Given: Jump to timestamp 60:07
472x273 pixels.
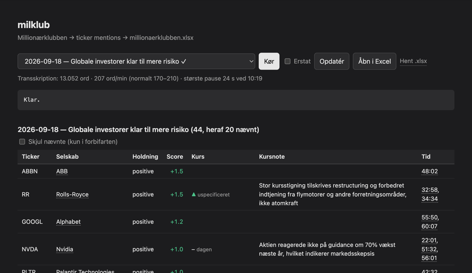Looking at the screenshot, I should (430, 226).
